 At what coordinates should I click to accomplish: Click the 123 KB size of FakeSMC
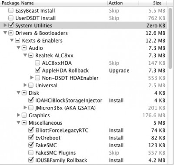157,145
